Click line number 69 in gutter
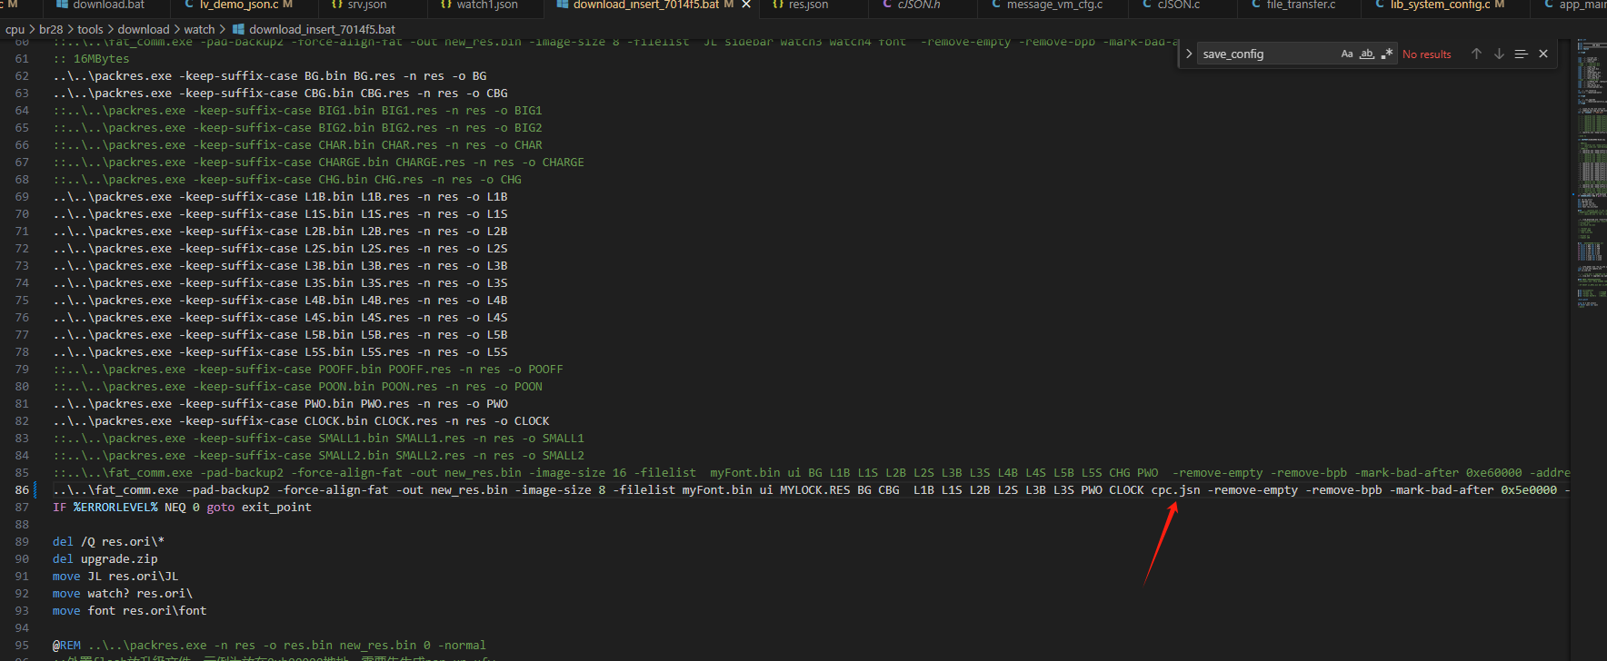1607x661 pixels. 22,196
